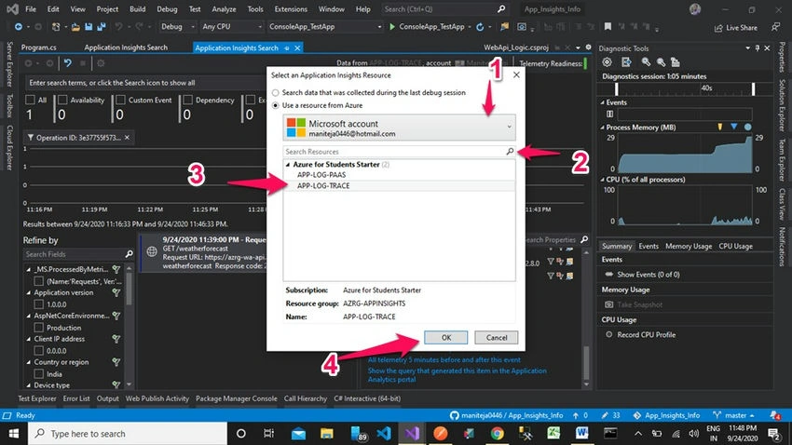
Task: Open File Explorer from the taskbar
Action: [x=327, y=434]
